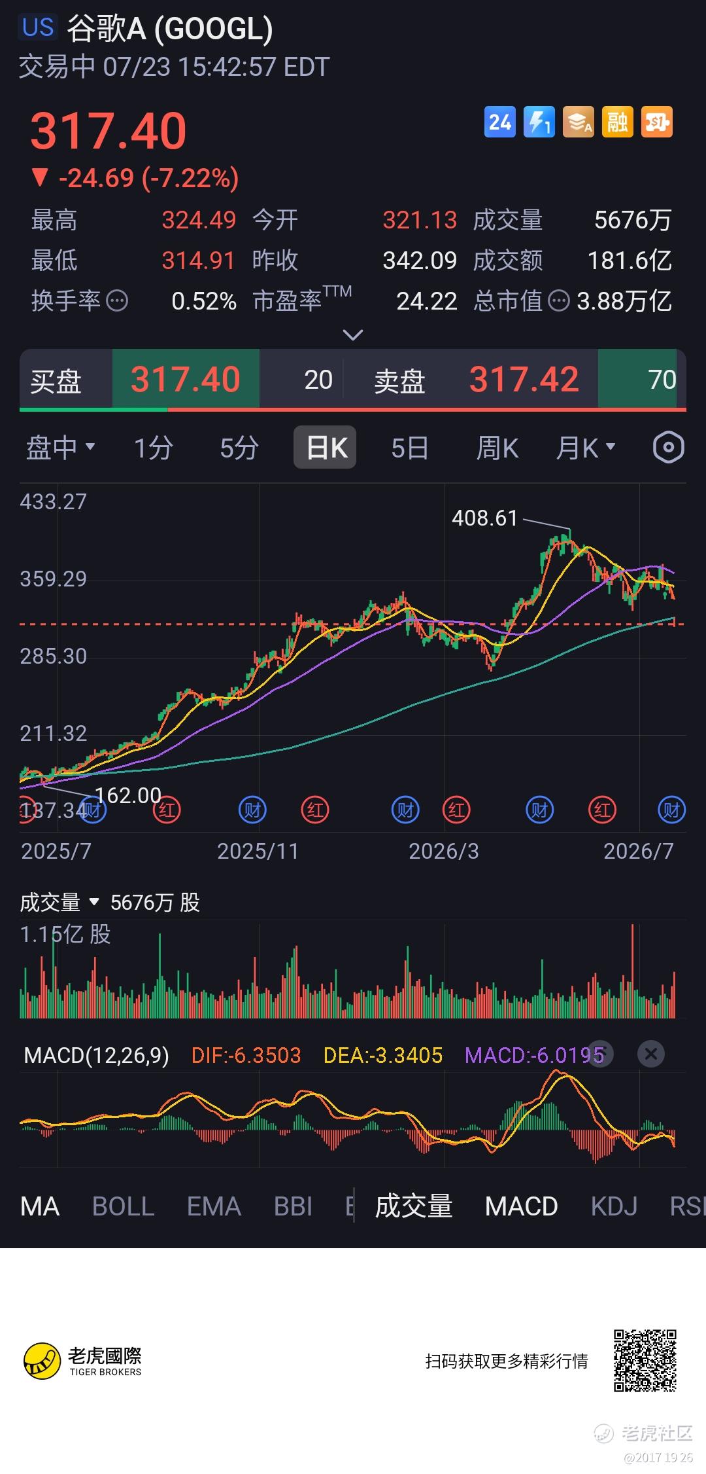Tap the US market tag before 谷歌A
This screenshot has width=706, height=1474.
(38, 27)
